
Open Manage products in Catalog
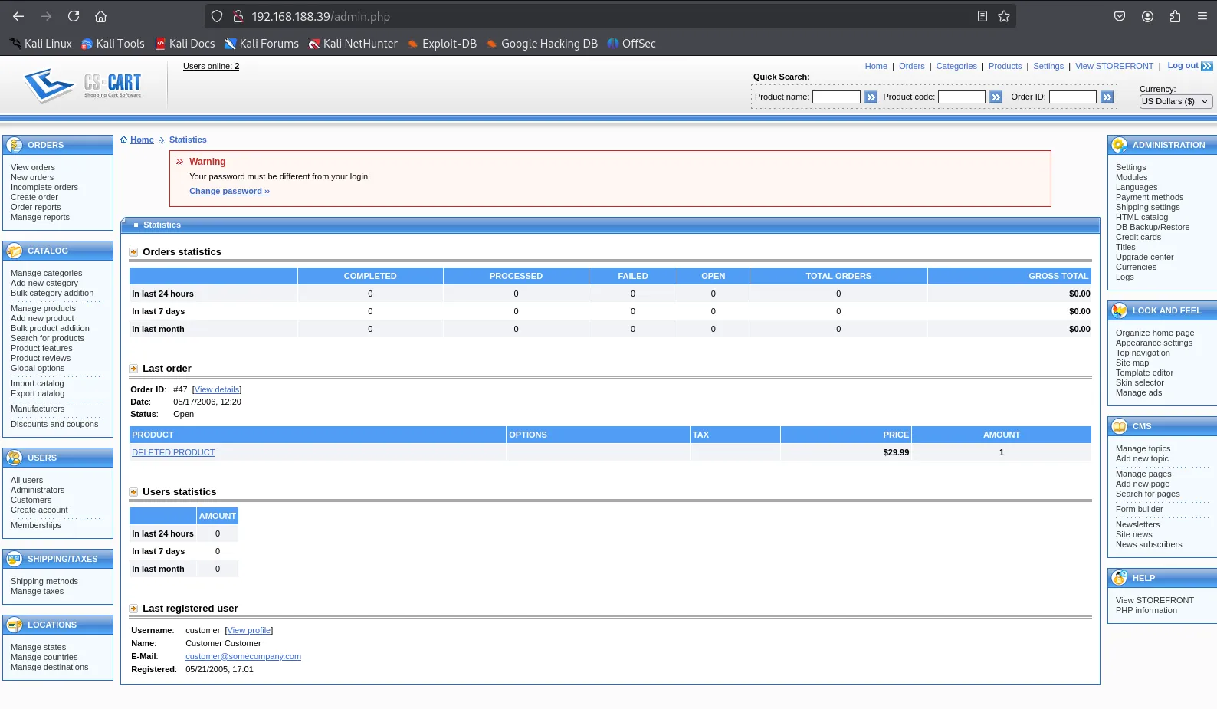[x=43, y=308]
